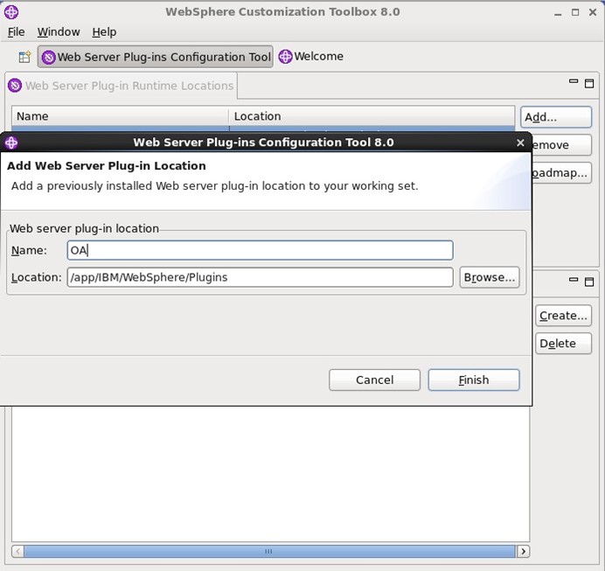Click the horizontal scrollbar right arrow

[x=523, y=552]
